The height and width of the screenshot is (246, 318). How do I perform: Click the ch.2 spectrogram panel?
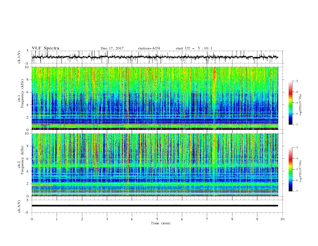click(155, 165)
